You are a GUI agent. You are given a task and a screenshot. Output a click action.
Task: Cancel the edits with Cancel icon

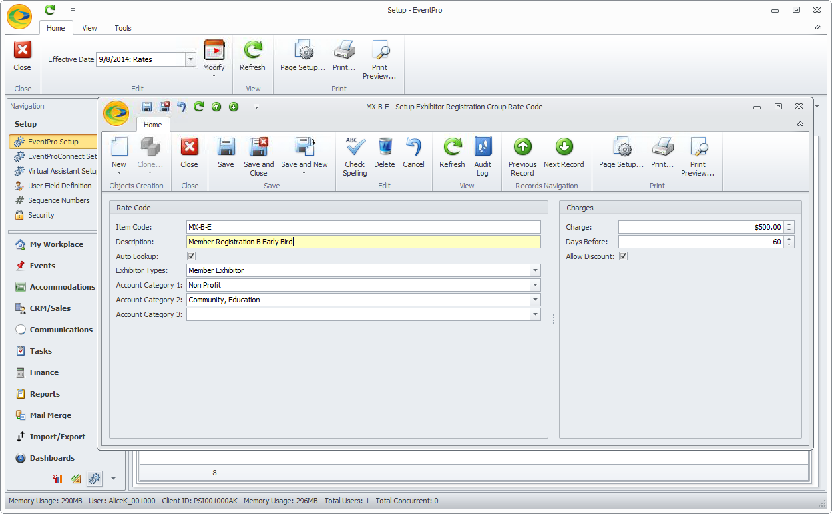413,147
